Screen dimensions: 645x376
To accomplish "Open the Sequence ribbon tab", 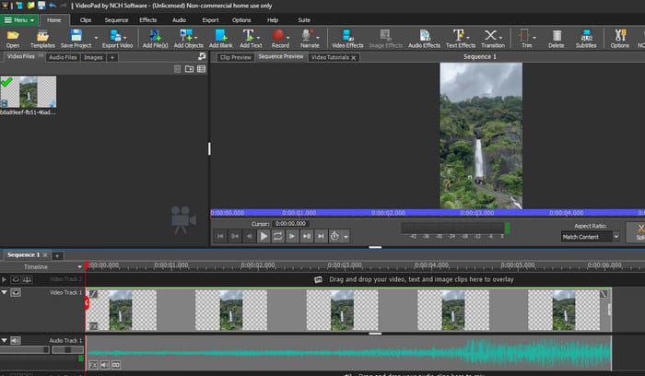I will coord(116,19).
